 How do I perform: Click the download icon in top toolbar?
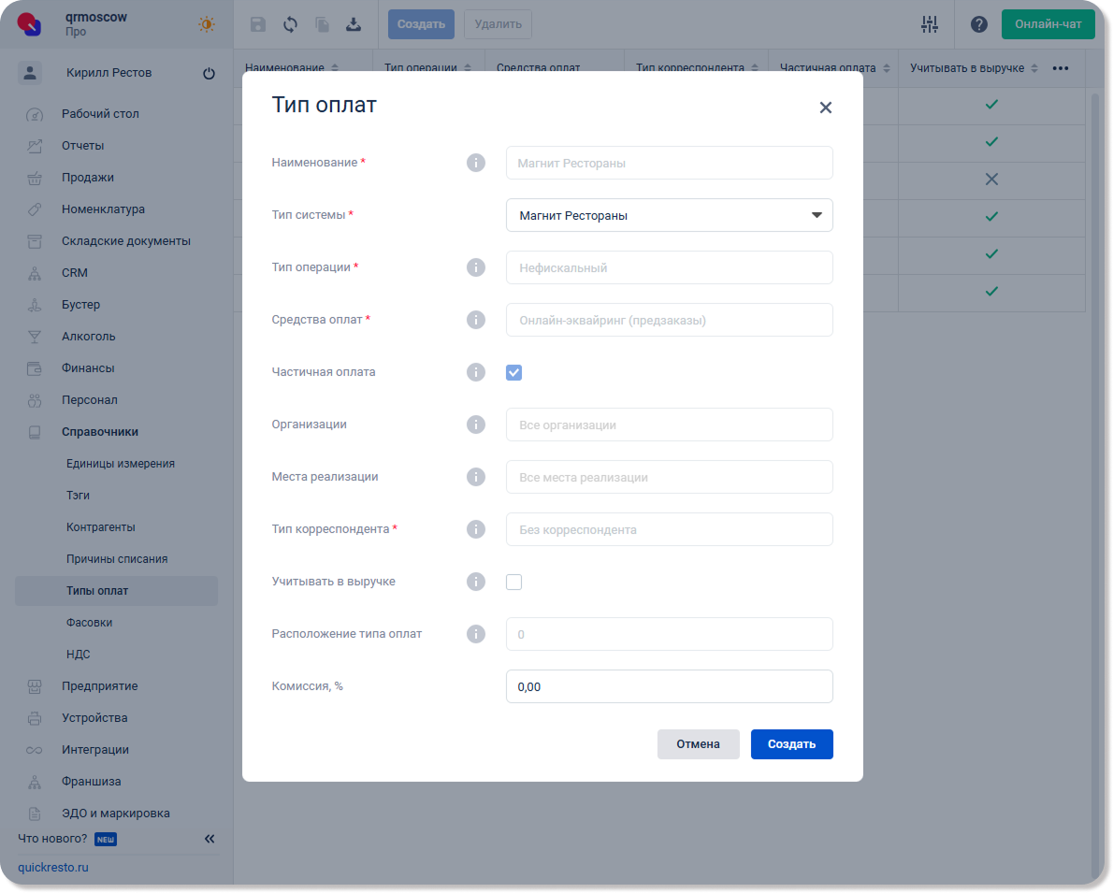click(354, 24)
